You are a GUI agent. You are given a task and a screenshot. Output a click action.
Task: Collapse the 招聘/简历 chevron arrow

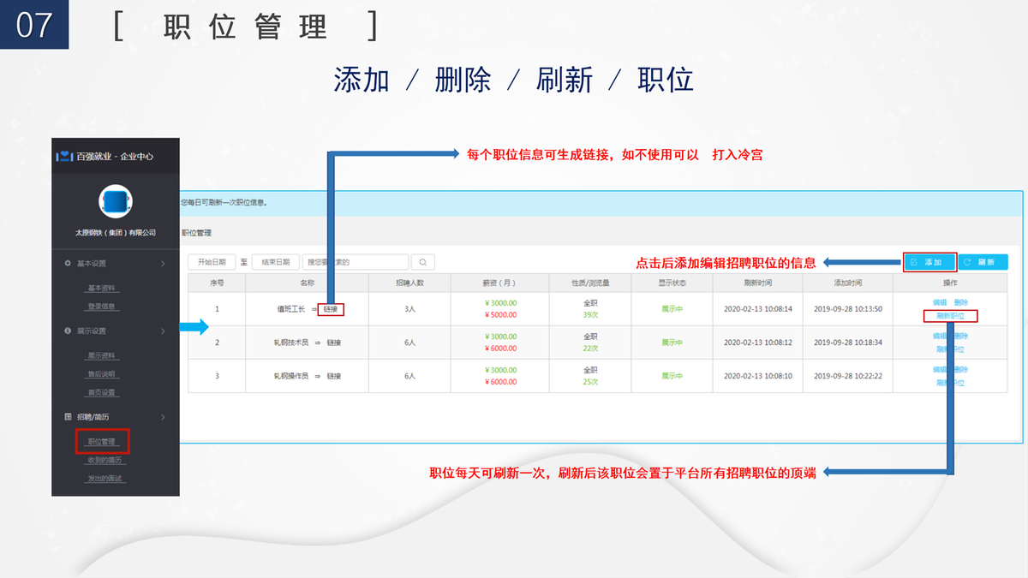(163, 417)
